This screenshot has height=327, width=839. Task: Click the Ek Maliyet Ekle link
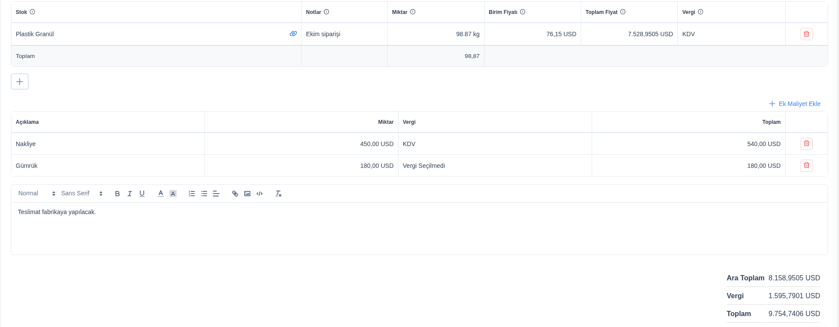coord(795,104)
